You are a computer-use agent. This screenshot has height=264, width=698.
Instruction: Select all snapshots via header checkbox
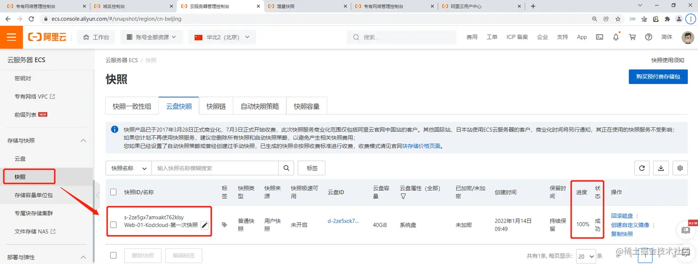point(114,192)
